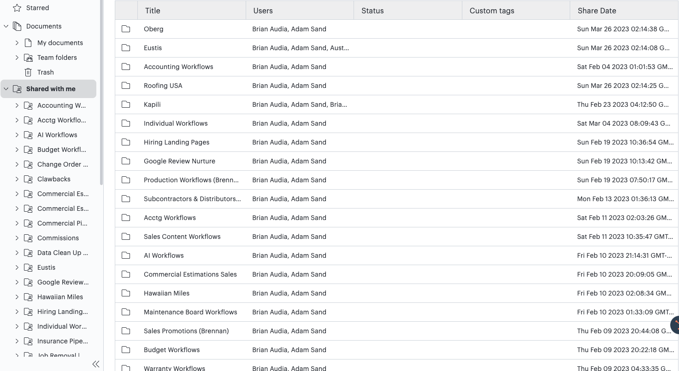
Task: Click the folder icon on the Oberg row
Action: pyautogui.click(x=126, y=29)
